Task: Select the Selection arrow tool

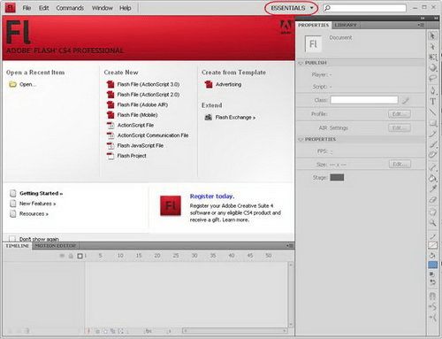Action: [x=432, y=35]
